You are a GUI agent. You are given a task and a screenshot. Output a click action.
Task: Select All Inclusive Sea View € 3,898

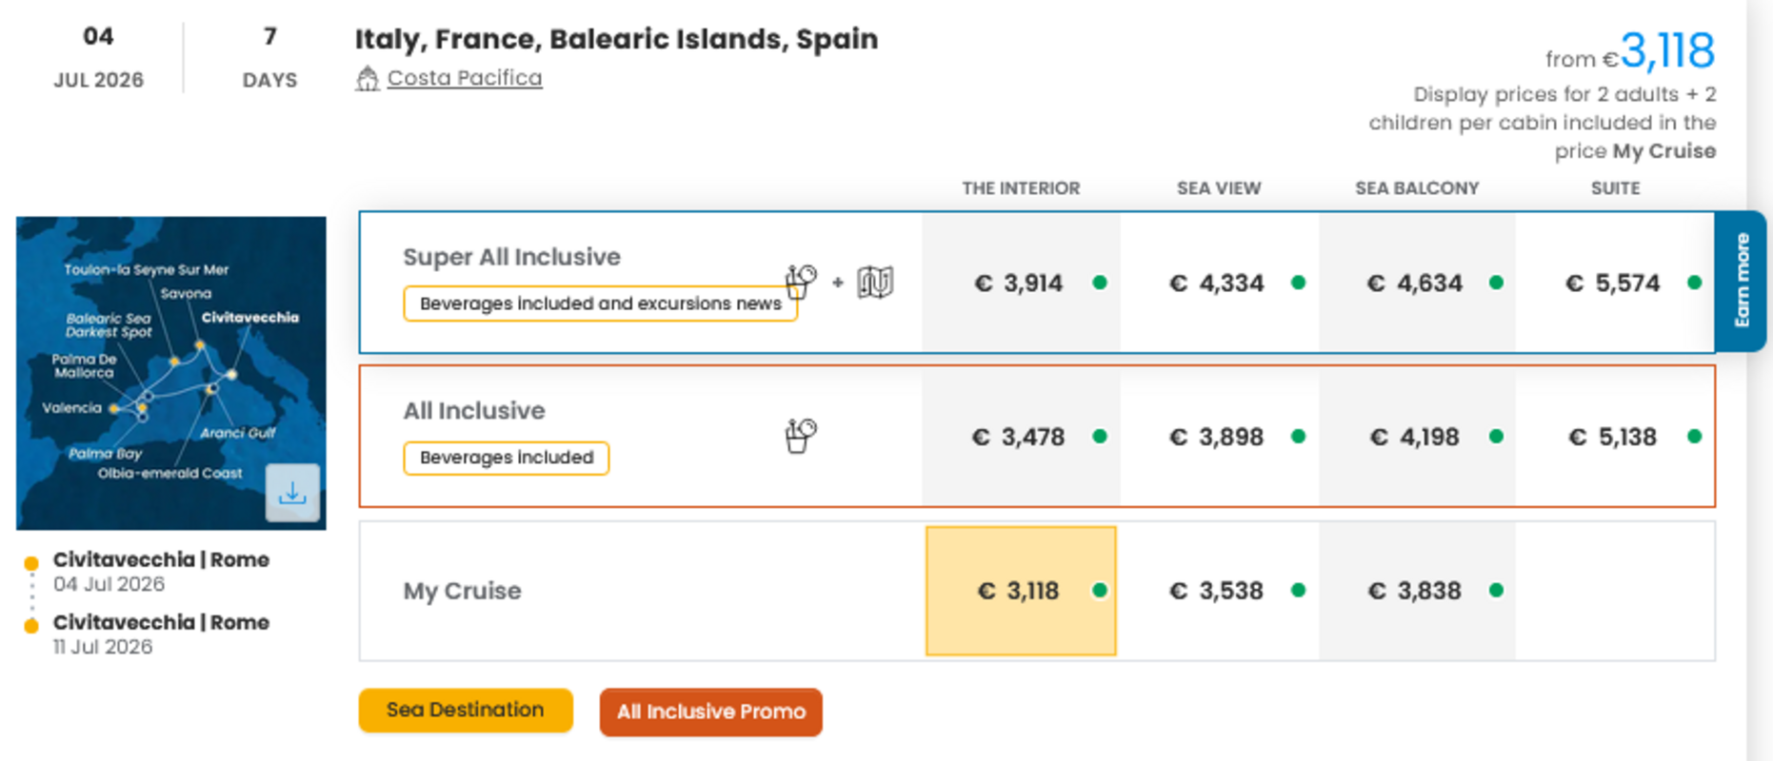pos(1217,438)
